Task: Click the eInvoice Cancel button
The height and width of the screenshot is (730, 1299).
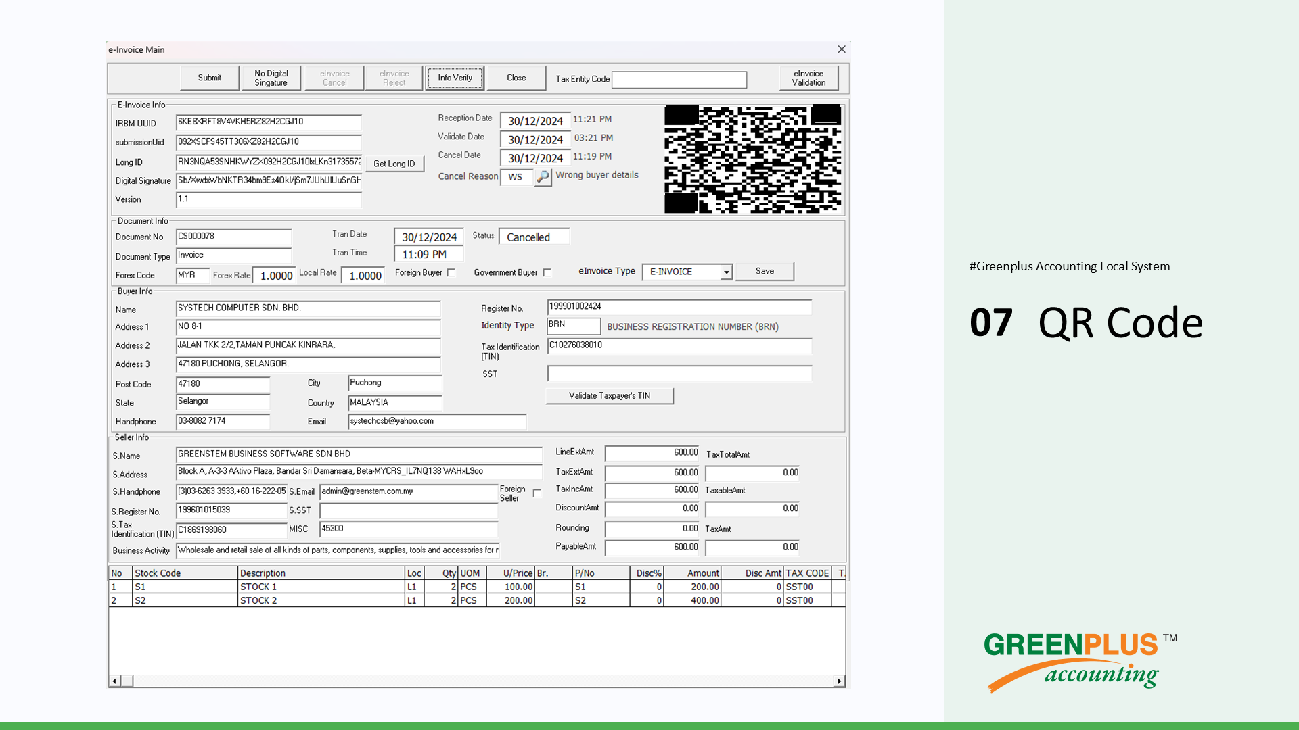Action: point(334,78)
